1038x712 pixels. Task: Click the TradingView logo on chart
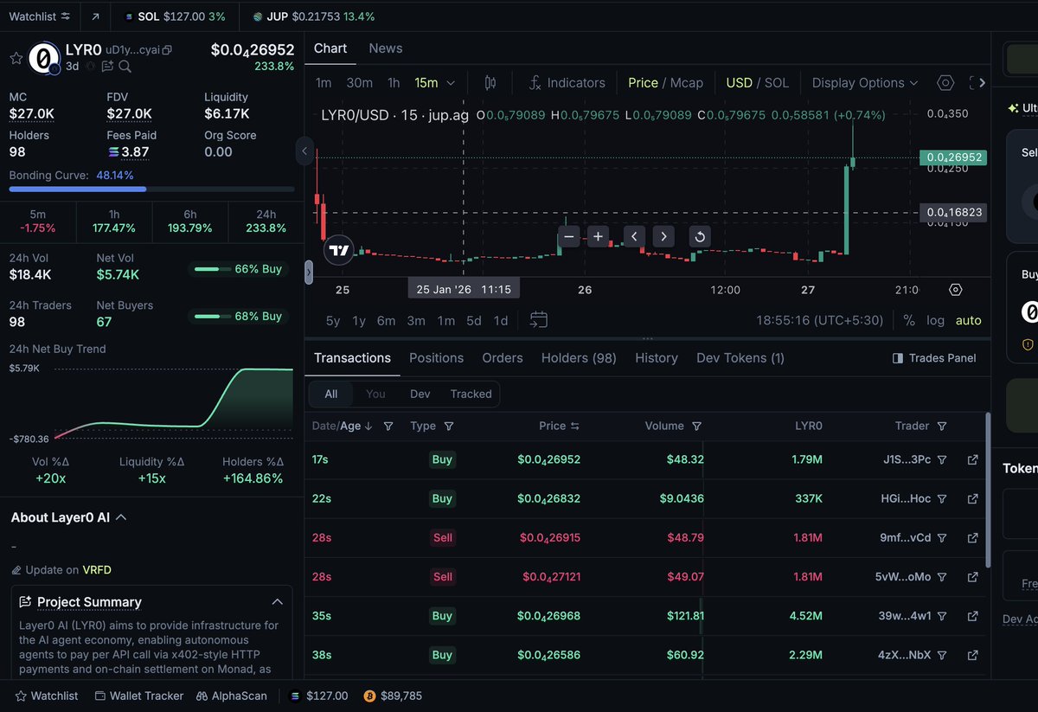coord(339,250)
